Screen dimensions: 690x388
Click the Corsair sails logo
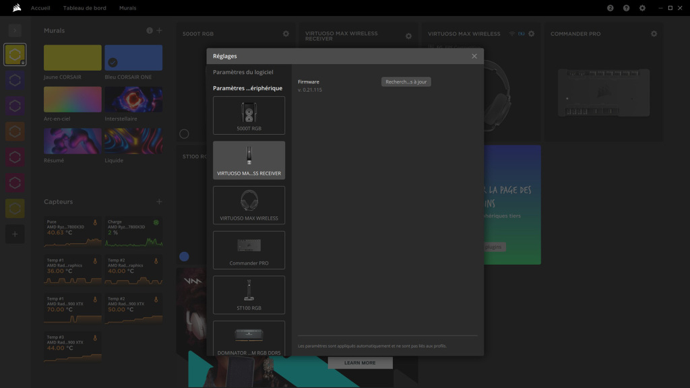point(17,8)
